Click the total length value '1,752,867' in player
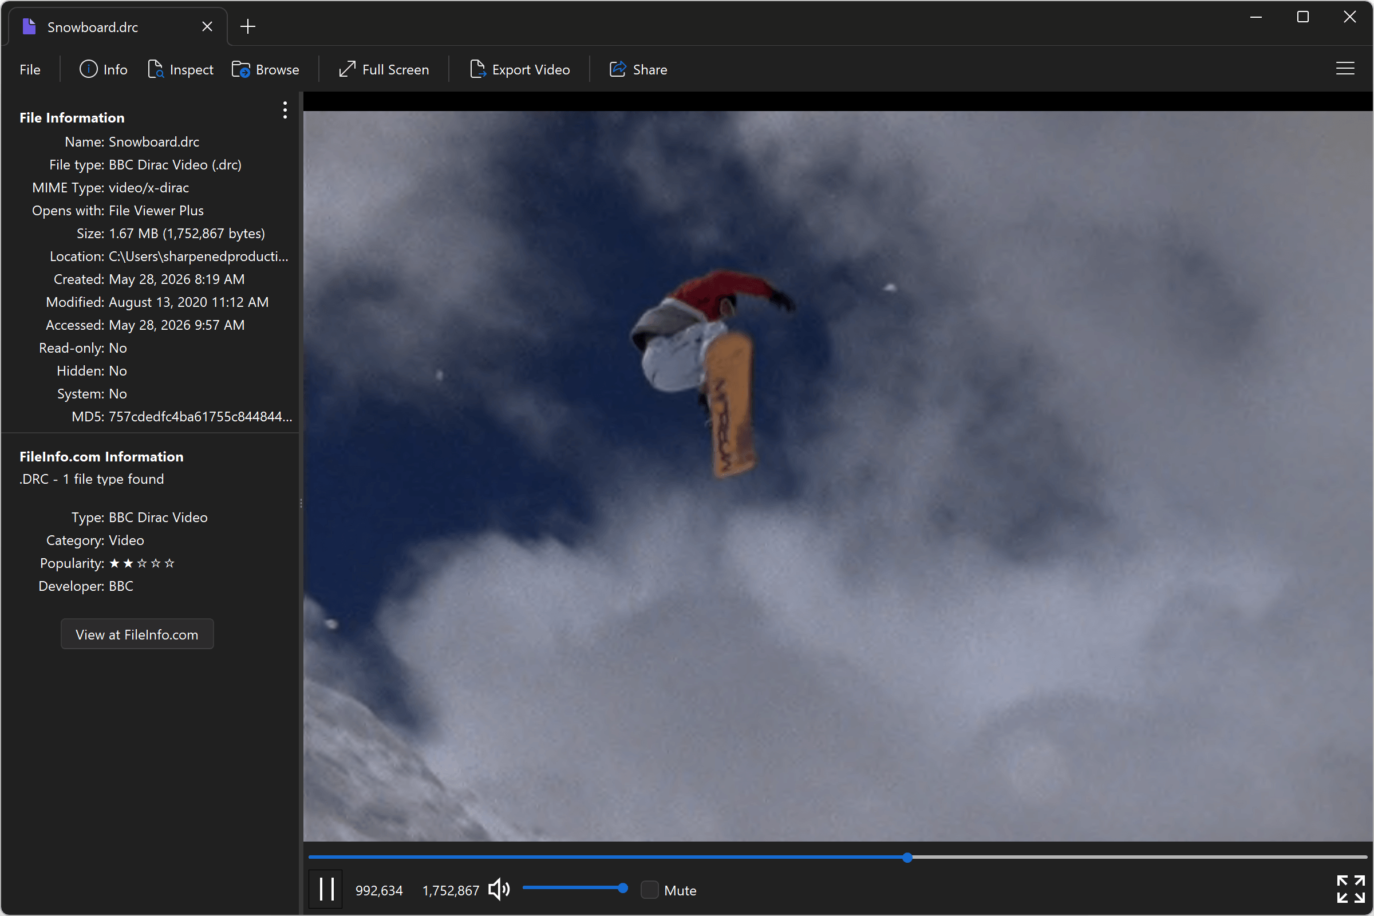The height and width of the screenshot is (916, 1374). 451,890
